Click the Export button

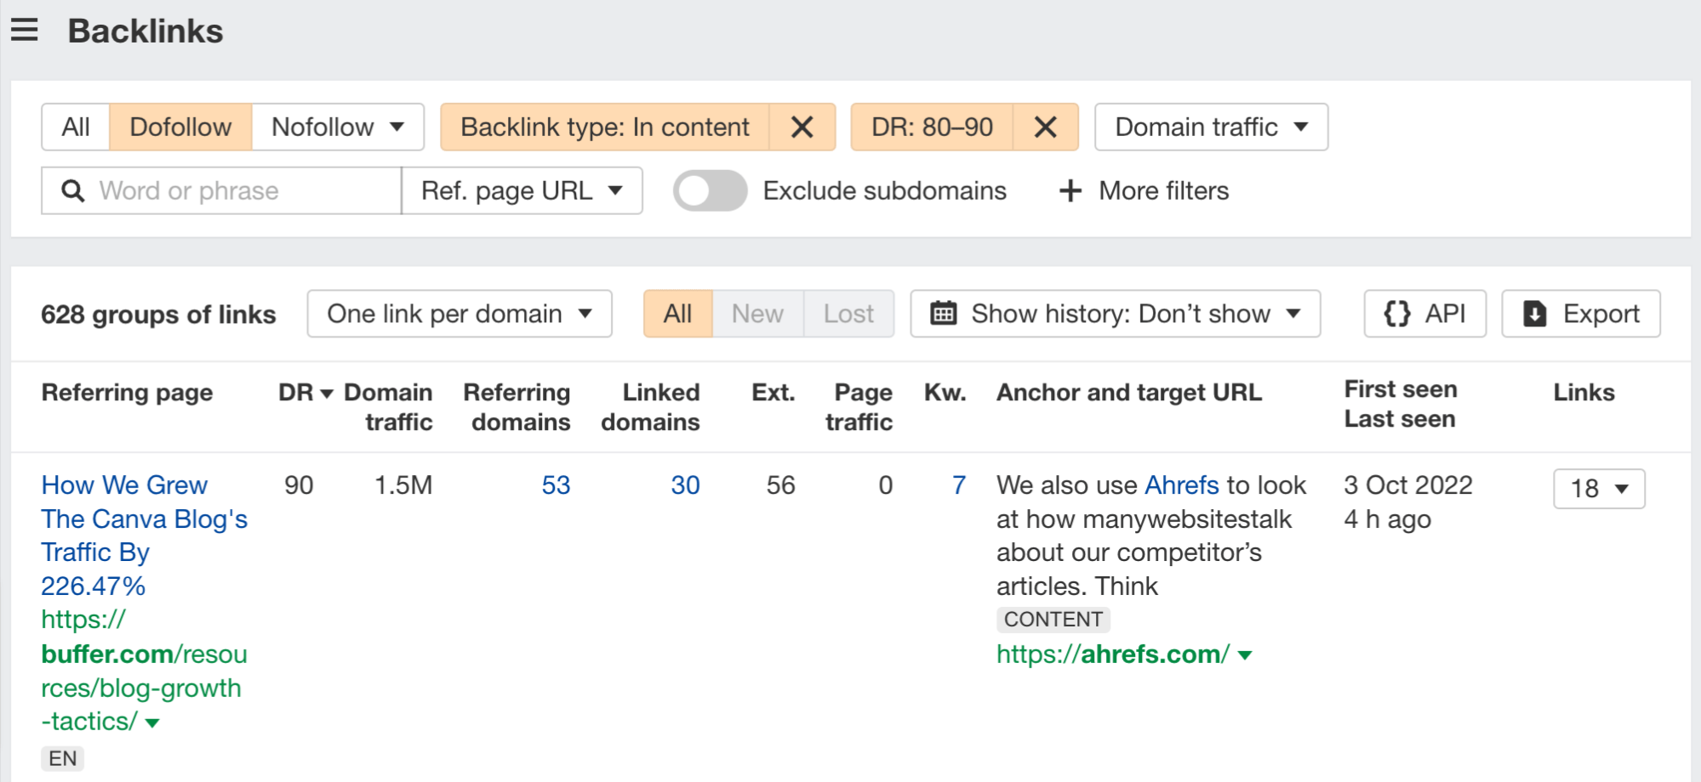[x=1579, y=314]
